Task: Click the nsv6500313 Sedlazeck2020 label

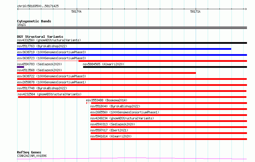Action: pyautogui.click(x=113, y=124)
